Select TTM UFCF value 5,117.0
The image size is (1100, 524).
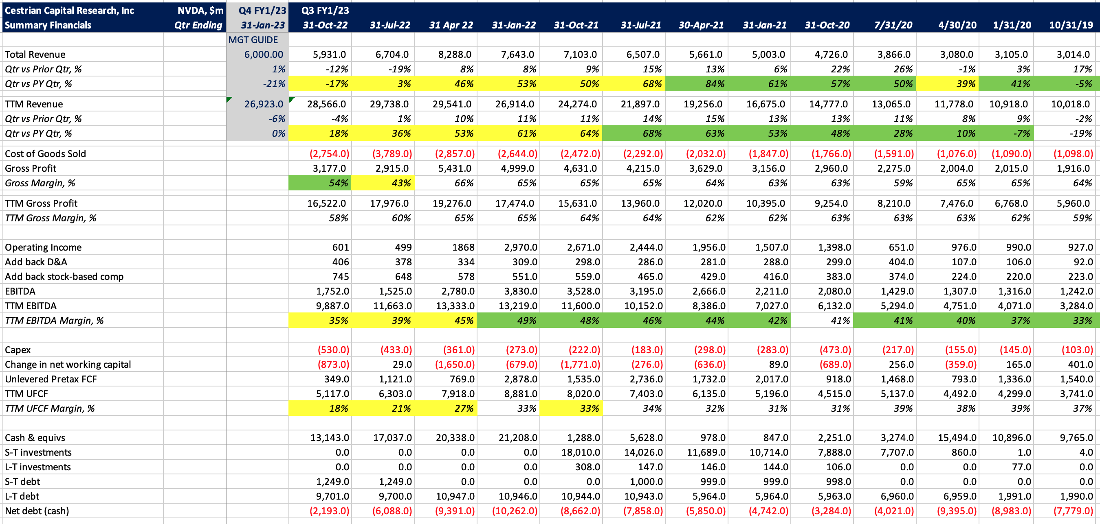point(332,394)
